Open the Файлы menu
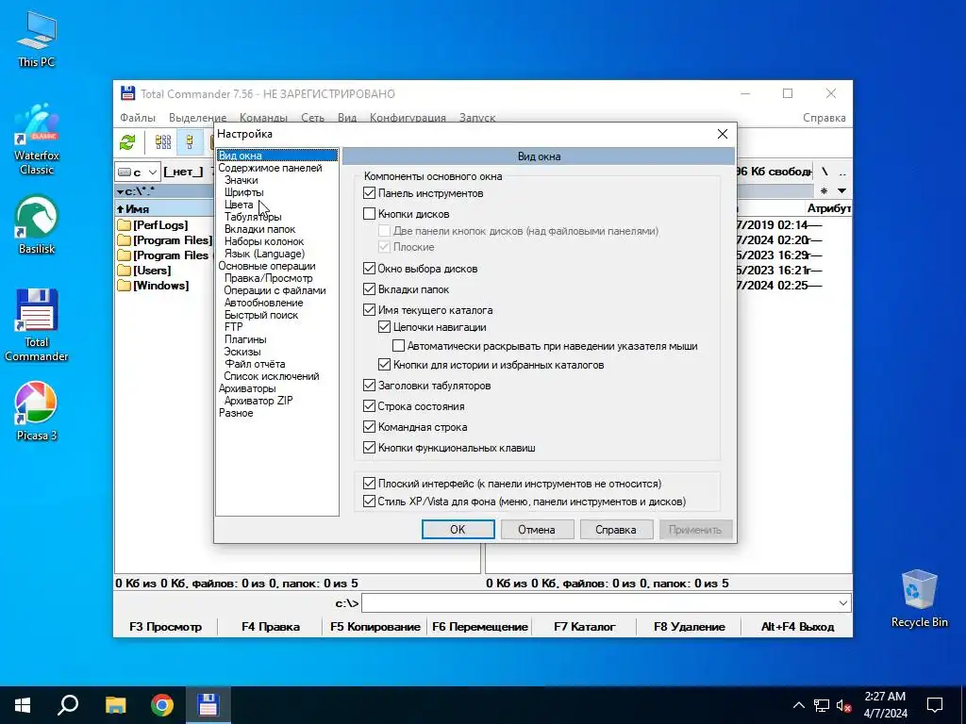This screenshot has width=966, height=724. click(138, 118)
